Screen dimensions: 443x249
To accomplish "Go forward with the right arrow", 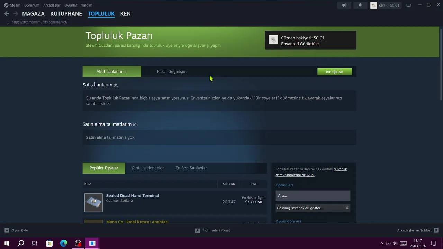I will click(16, 13).
